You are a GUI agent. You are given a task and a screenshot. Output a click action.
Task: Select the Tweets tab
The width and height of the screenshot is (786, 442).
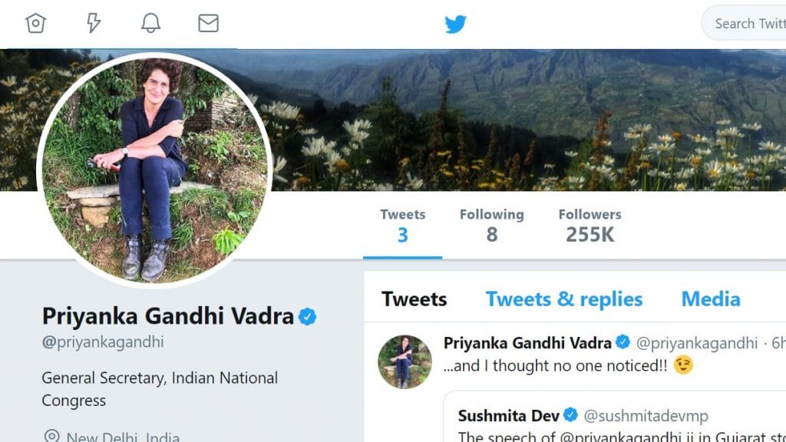coord(414,299)
